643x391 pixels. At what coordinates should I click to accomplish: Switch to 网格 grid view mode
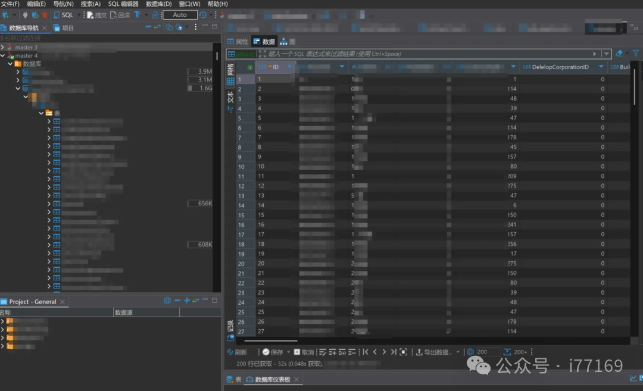click(x=230, y=76)
